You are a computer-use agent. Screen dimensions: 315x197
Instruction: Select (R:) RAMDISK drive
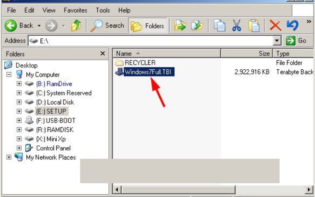tap(55, 130)
